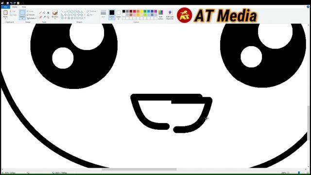The image size is (311, 175).
Task: Click the horizontal scrollbar thumb
Action: pyautogui.click(x=139, y=169)
